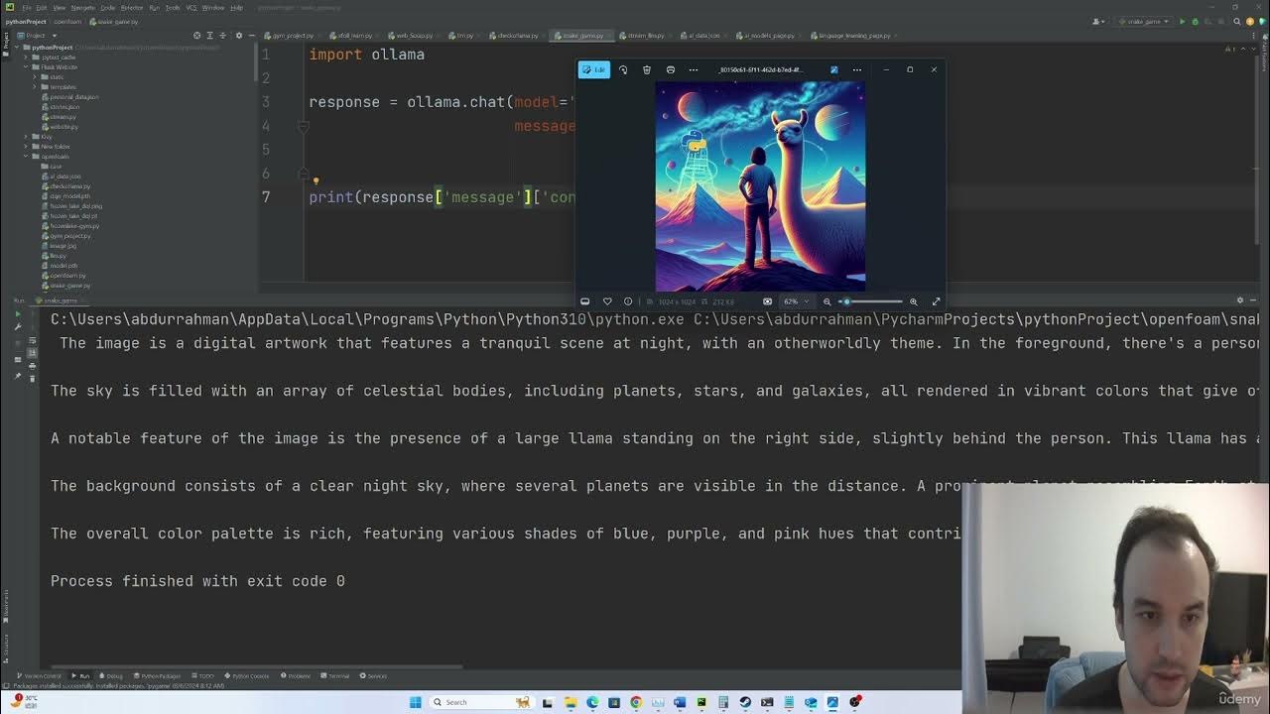Click the zoom in magnifier in Photos
The height and width of the screenshot is (714, 1270).
coord(914,301)
